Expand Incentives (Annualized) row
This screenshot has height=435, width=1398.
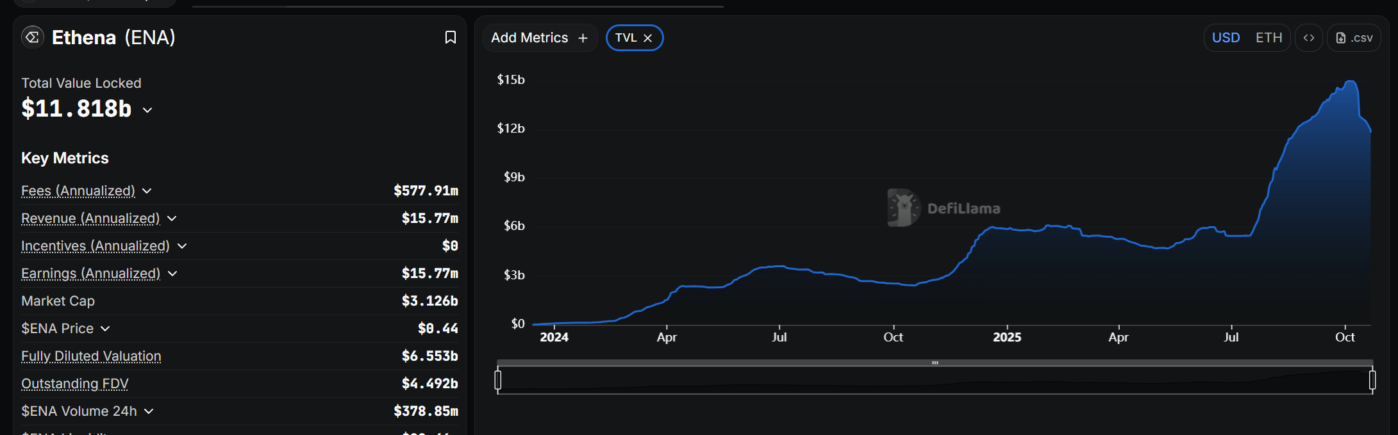click(182, 246)
